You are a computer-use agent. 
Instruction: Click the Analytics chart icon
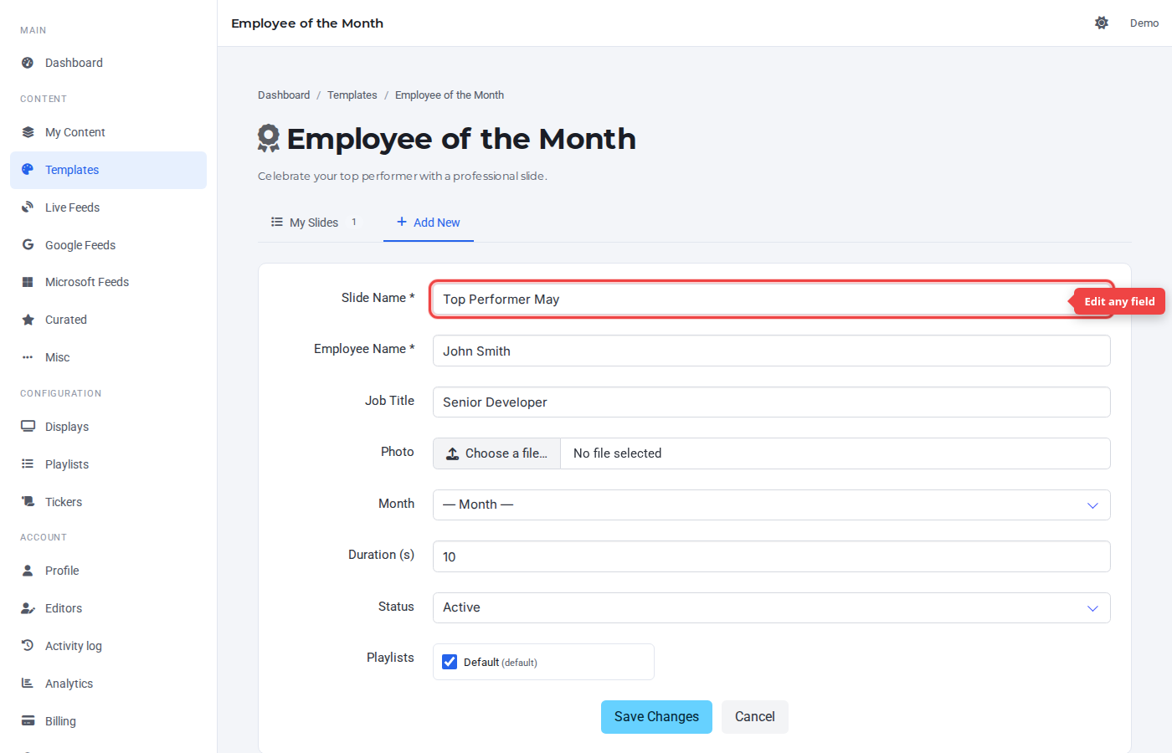click(28, 684)
